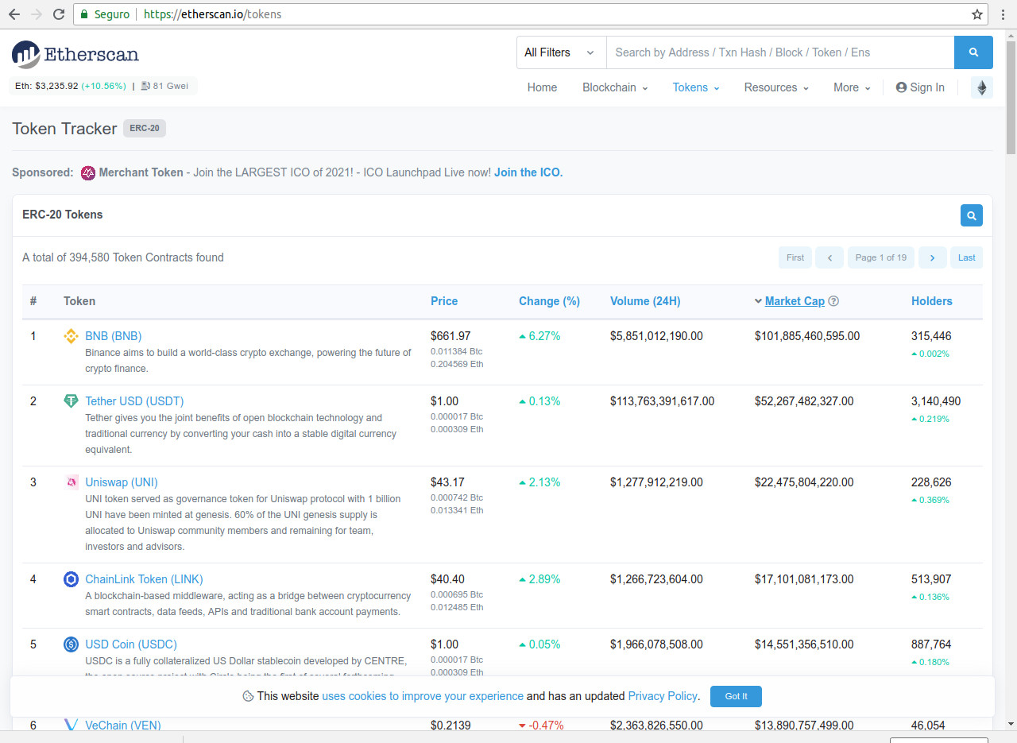Open the Privacy Policy link
This screenshot has height=743, width=1017.
663,696
